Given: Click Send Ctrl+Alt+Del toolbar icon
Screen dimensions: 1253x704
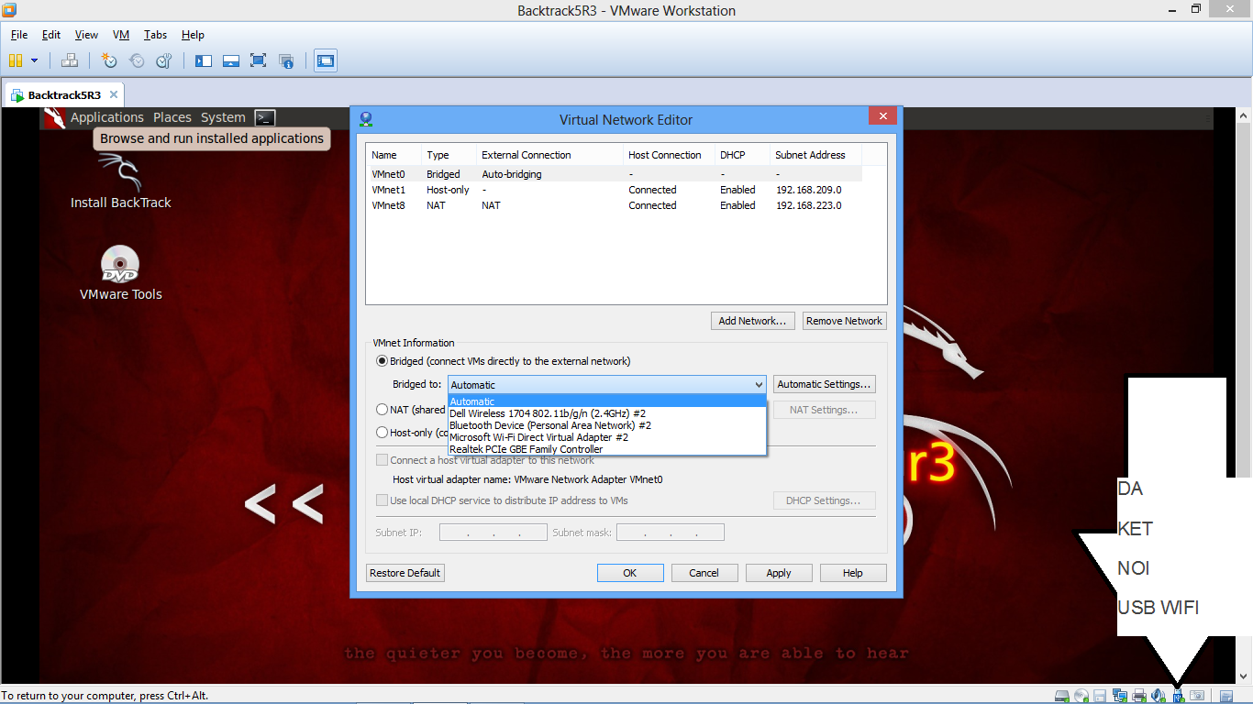Looking at the screenshot, I should tap(69, 60).
